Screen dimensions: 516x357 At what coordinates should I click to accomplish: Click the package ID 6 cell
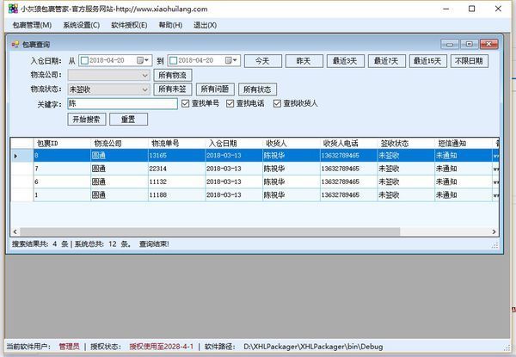click(x=62, y=182)
